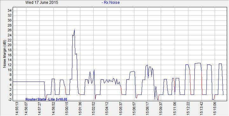The image size is (229, 116).
Task: Click the 14:58:52 time axis label
Action: [53, 108]
